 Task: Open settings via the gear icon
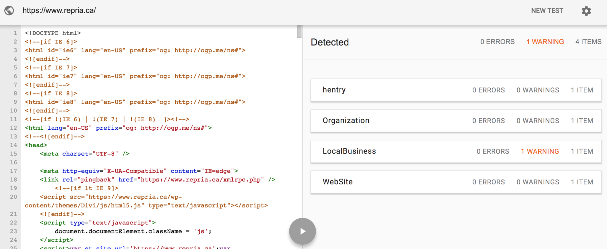tap(586, 11)
